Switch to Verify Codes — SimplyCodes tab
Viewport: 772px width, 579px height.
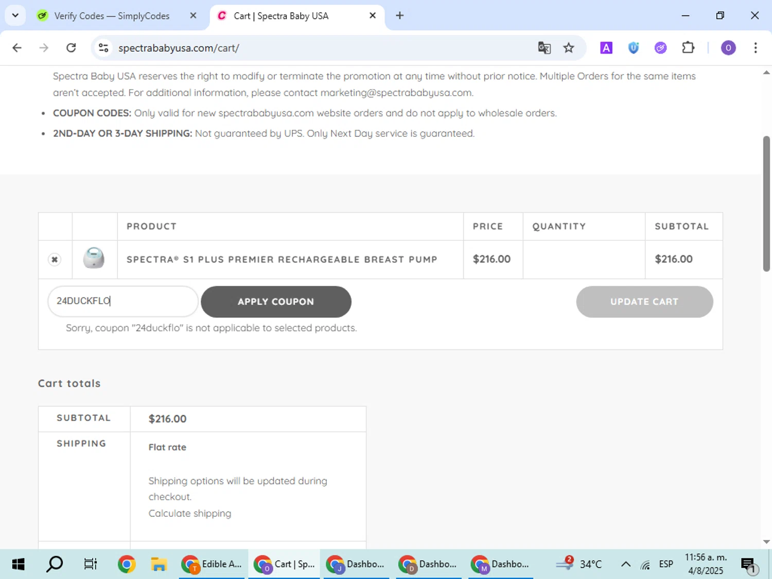[x=112, y=16]
